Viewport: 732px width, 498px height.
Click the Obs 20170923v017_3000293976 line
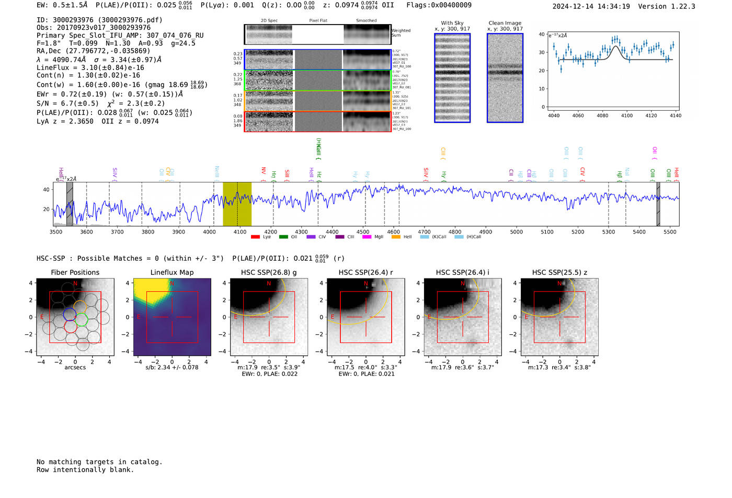pos(94,28)
